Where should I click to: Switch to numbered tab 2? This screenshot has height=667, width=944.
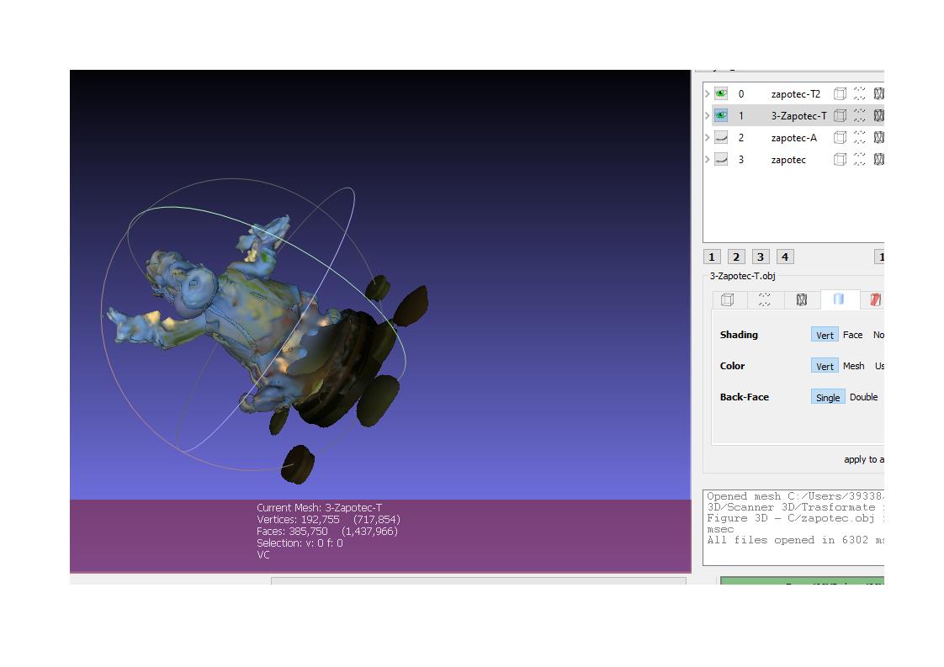(736, 257)
